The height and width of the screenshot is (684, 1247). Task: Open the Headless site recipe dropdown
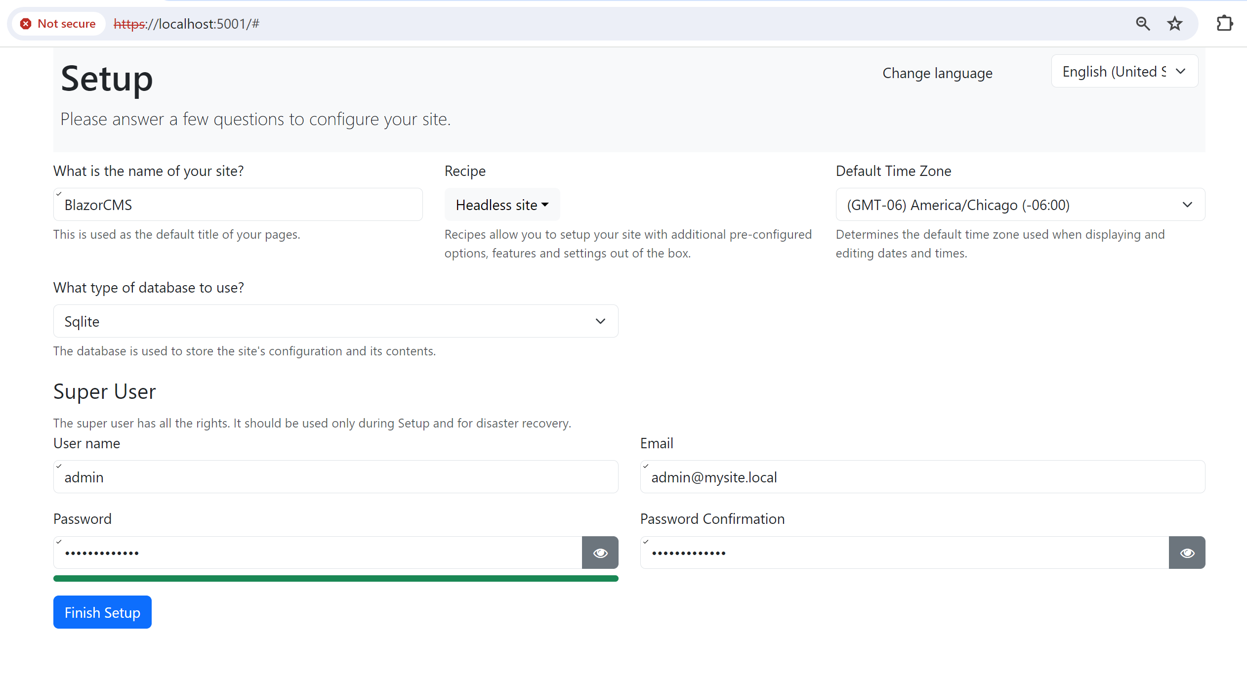coord(502,205)
